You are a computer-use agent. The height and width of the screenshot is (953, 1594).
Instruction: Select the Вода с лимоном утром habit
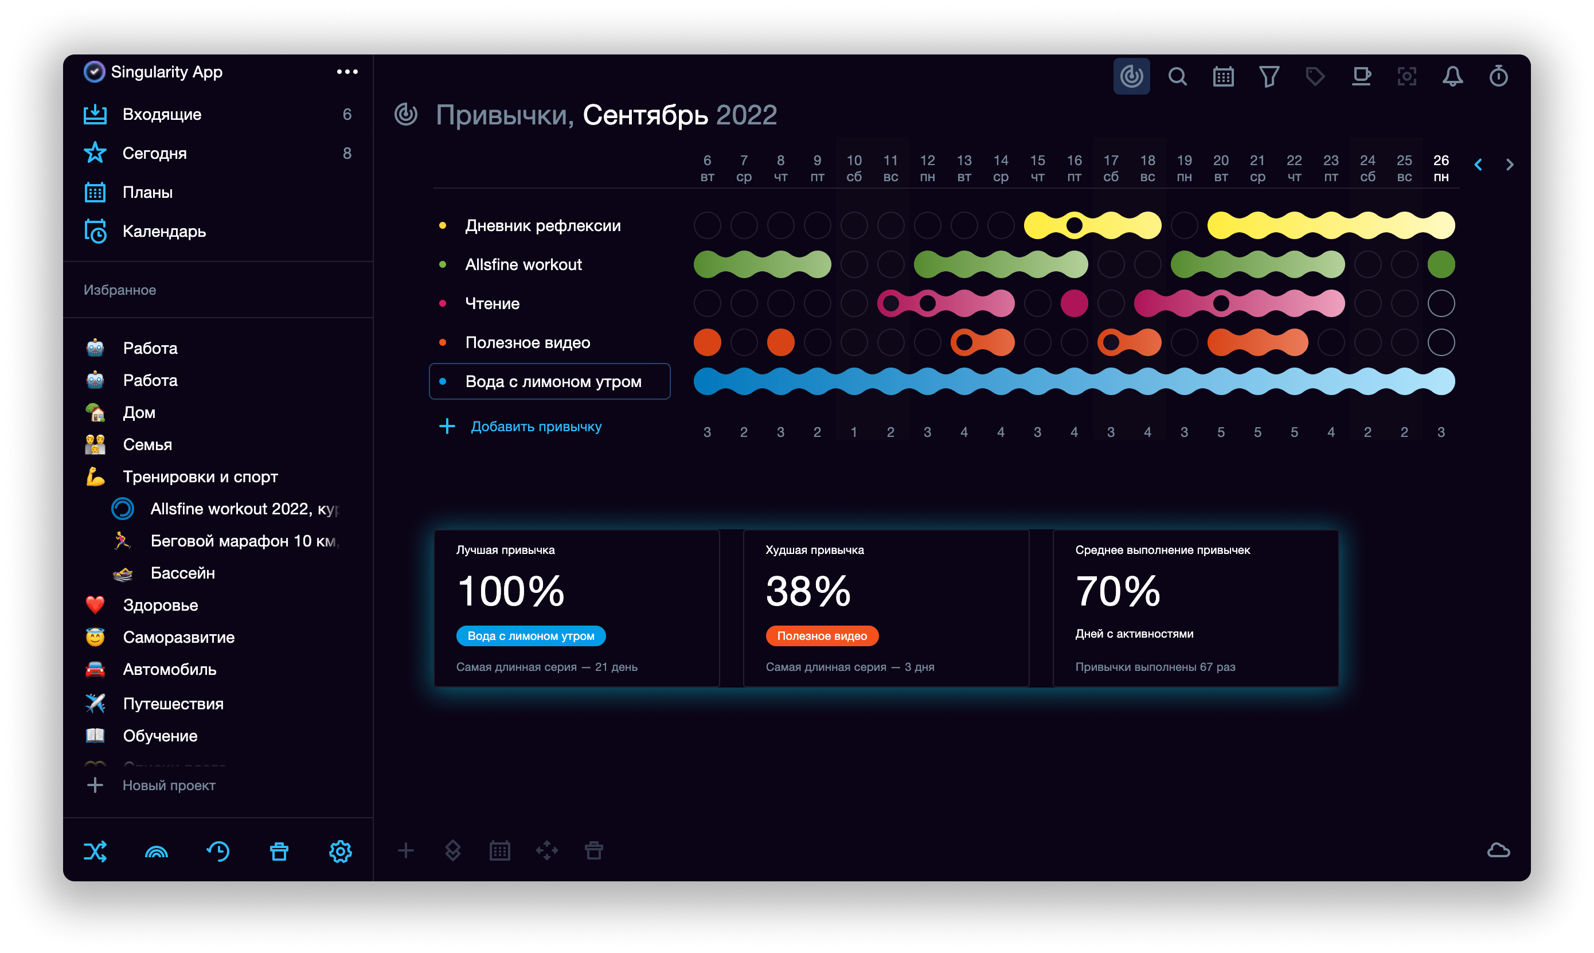click(549, 381)
